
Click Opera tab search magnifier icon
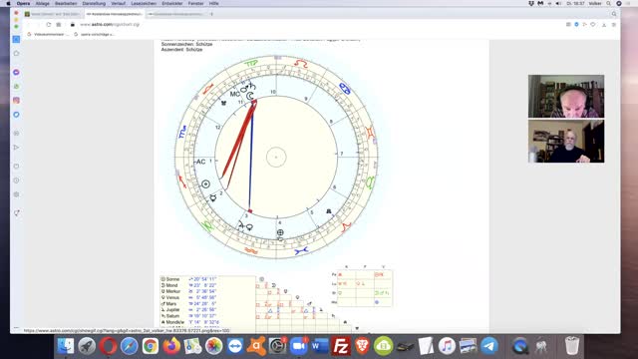[614, 14]
